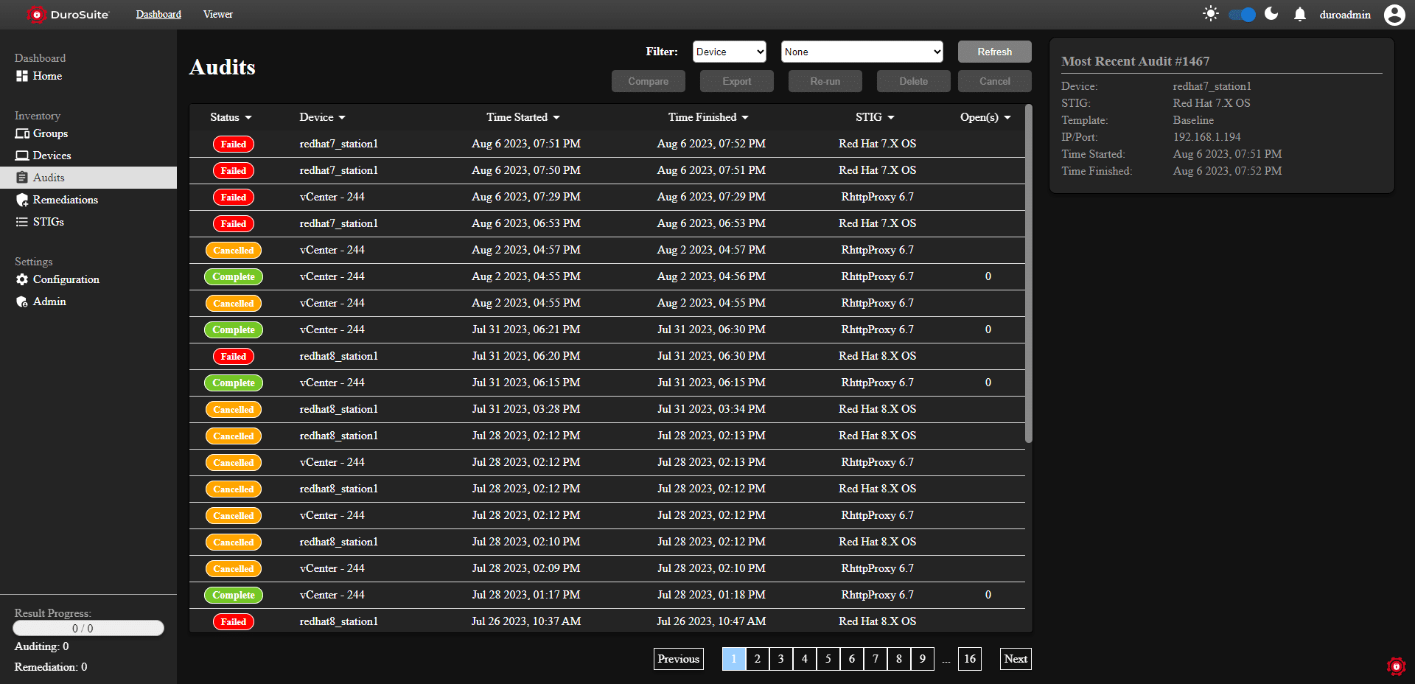Click the sun light-mode icon
The height and width of the screenshot is (684, 1415).
(x=1210, y=14)
